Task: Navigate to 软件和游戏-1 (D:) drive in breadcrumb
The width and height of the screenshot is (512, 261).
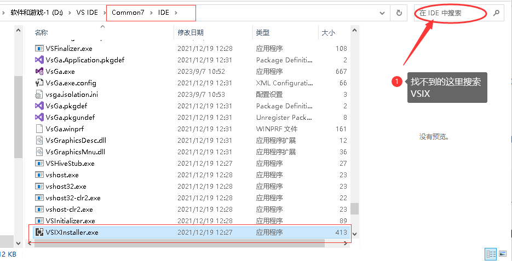Action: point(37,13)
